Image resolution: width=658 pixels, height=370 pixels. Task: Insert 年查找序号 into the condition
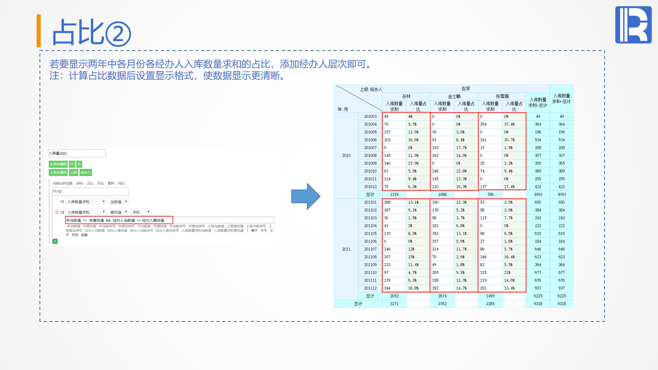tap(126, 226)
